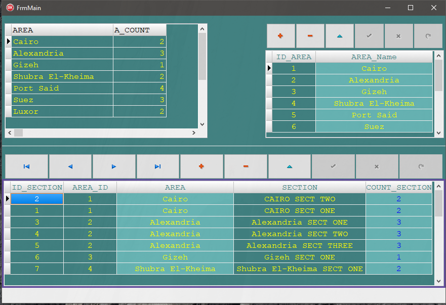Click the Gizeh SECT ONE cell
This screenshot has height=305, width=446.
pos(300,257)
